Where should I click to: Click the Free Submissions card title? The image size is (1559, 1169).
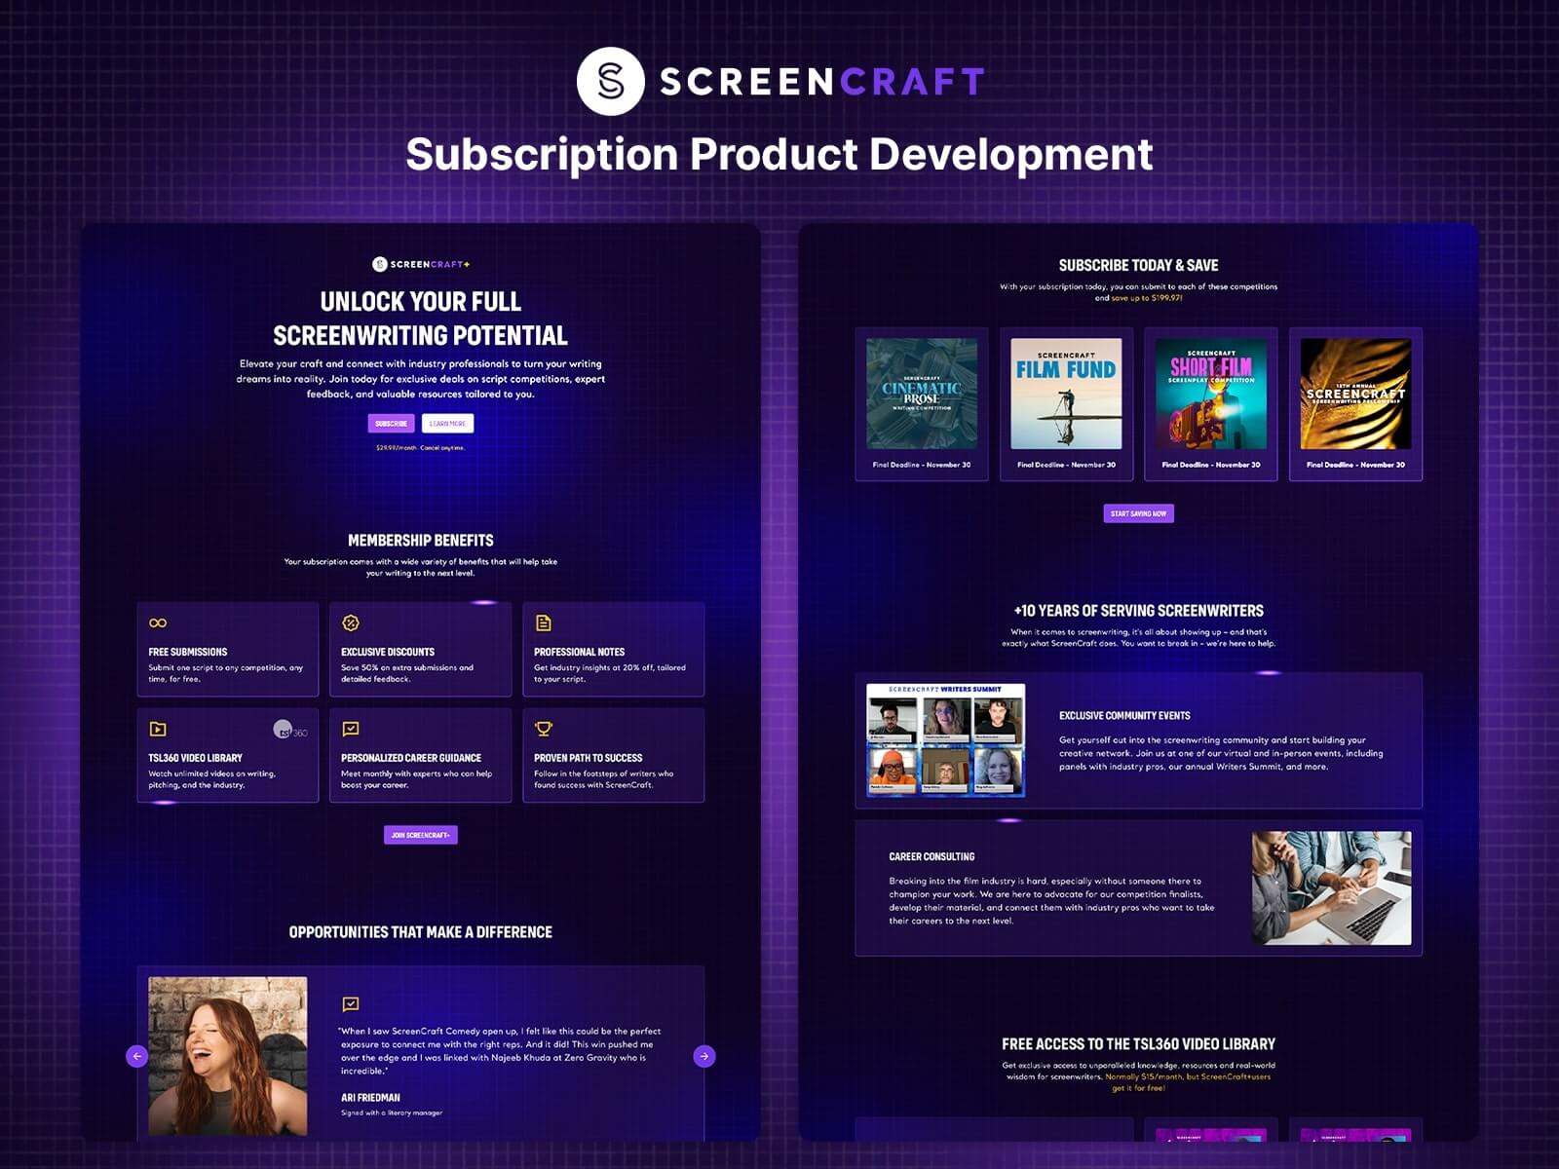click(x=188, y=652)
